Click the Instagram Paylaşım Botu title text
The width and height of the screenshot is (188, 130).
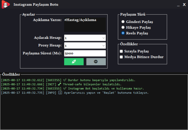[x=36, y=5]
